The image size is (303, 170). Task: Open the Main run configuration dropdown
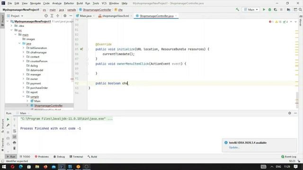click(x=251, y=9)
